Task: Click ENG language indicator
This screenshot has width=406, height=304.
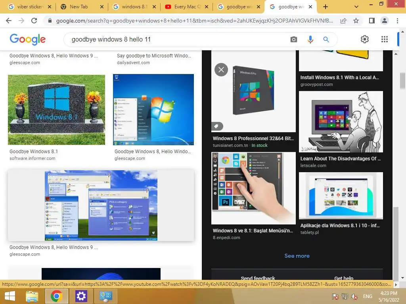Action: pyautogui.click(x=368, y=296)
